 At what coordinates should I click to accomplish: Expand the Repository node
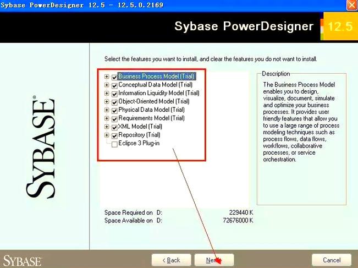point(107,135)
